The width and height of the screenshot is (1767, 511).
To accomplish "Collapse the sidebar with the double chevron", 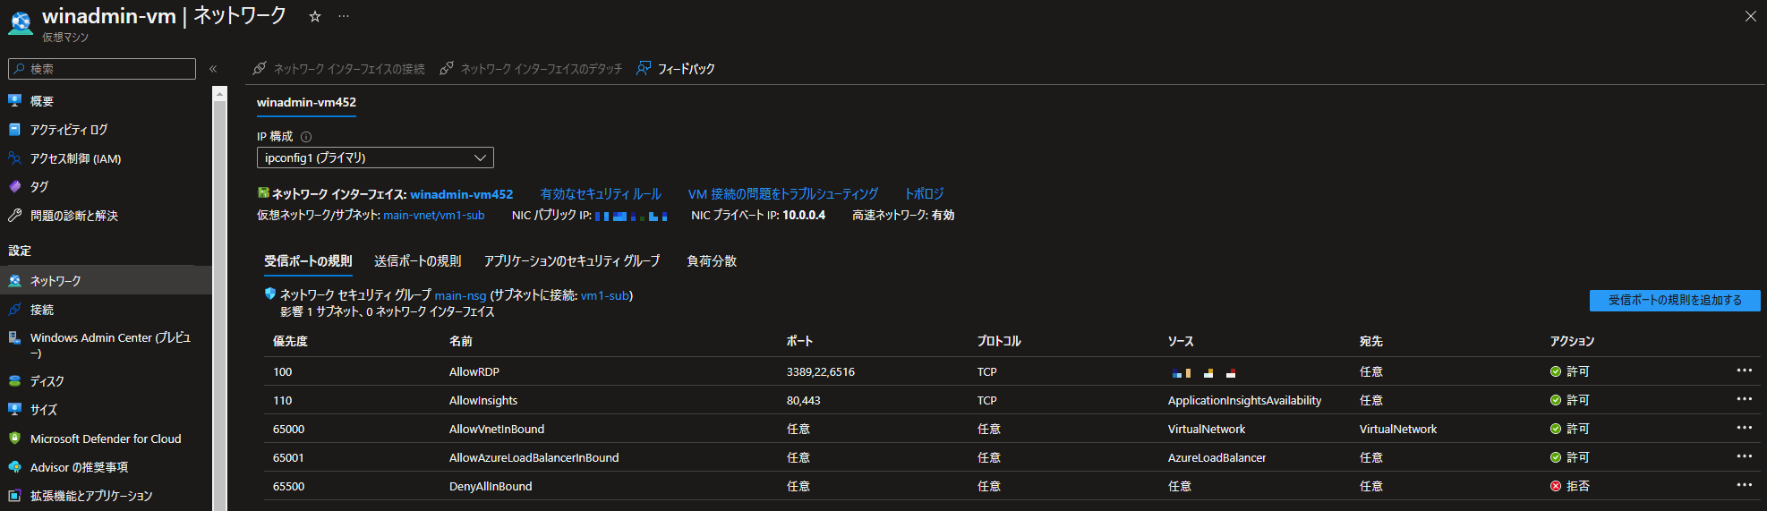I will pos(213,69).
